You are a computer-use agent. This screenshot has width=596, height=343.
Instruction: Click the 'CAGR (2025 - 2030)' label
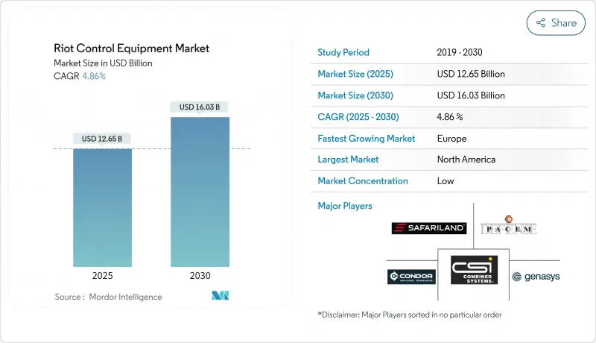click(x=358, y=117)
